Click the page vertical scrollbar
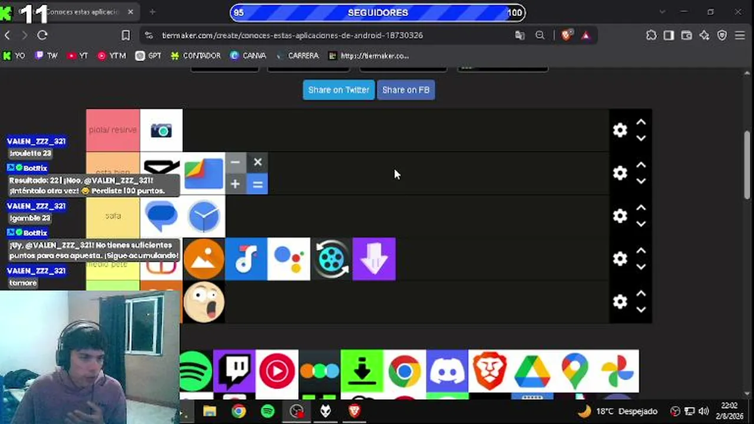Viewport: 754px width, 424px height. click(748, 165)
